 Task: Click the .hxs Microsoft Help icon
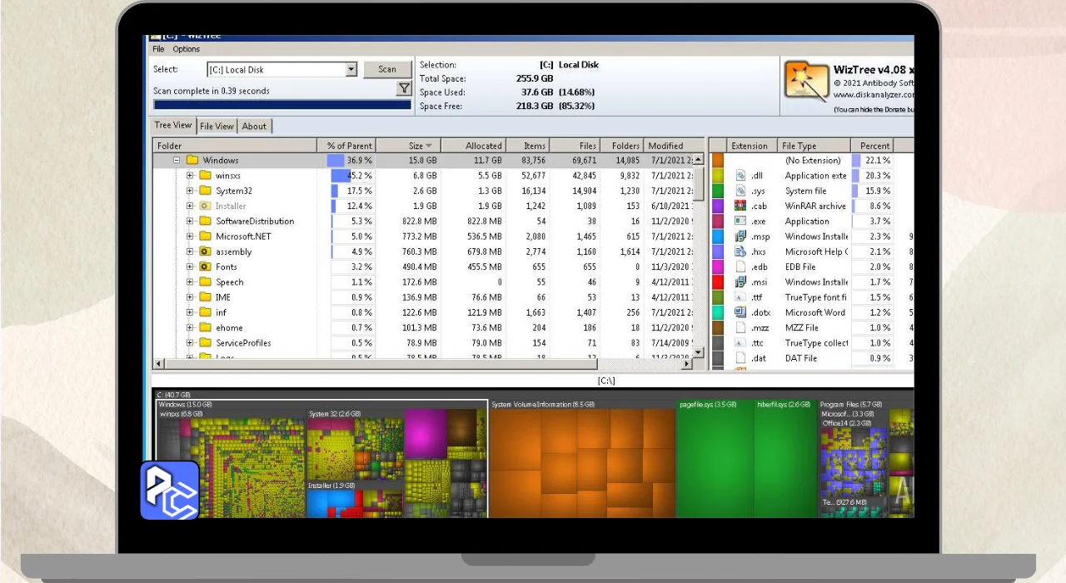740,252
